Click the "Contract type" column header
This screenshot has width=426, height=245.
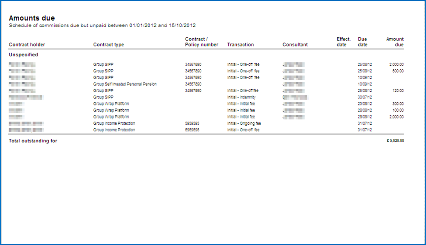pyautogui.click(x=108, y=45)
